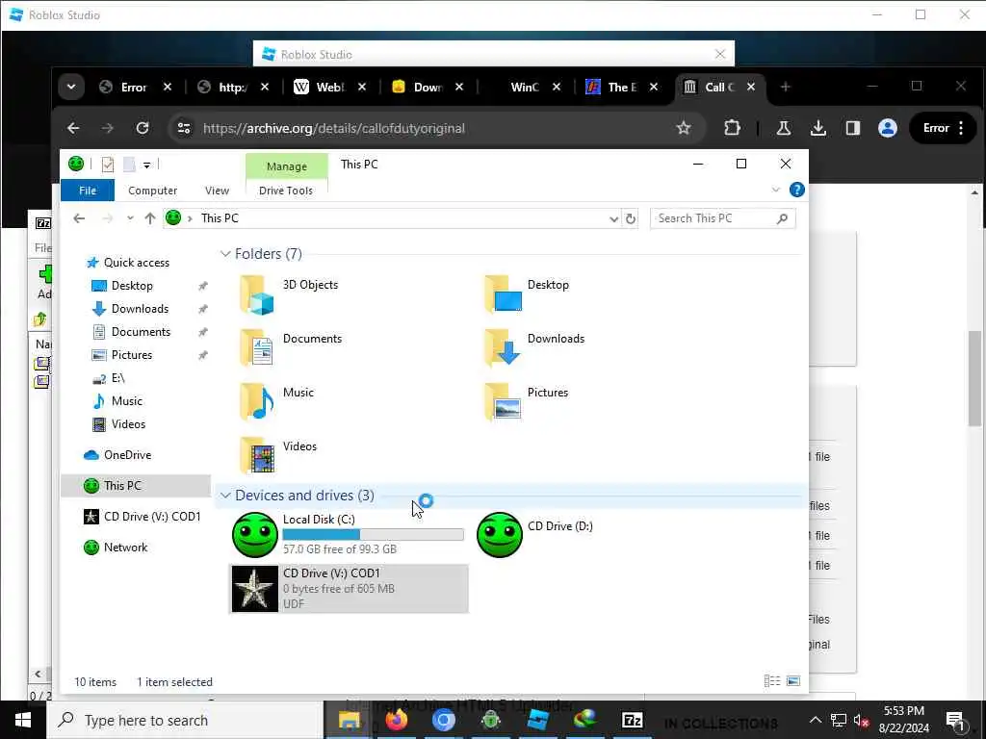Image resolution: width=986 pixels, height=739 pixels.
Task: Go back in Explorer navigation
Action: 79,218
